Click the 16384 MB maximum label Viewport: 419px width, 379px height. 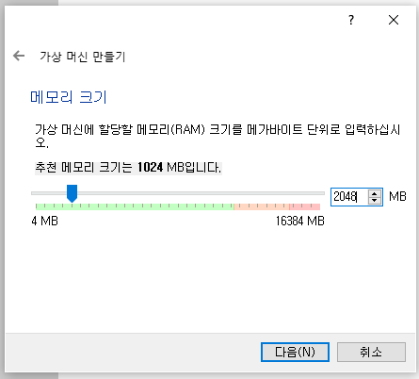pyautogui.click(x=300, y=221)
